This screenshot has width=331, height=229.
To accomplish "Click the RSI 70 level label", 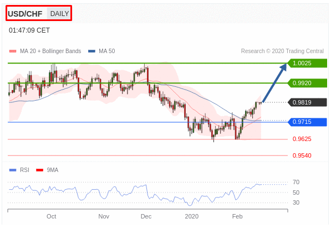I will 296,182.
